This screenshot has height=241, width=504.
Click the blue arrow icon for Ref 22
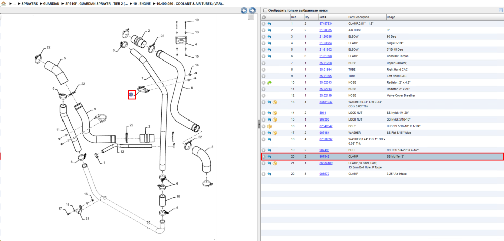click(269, 174)
